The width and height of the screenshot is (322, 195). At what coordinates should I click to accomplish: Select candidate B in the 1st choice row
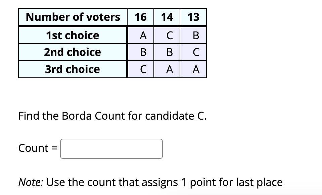[193, 35]
